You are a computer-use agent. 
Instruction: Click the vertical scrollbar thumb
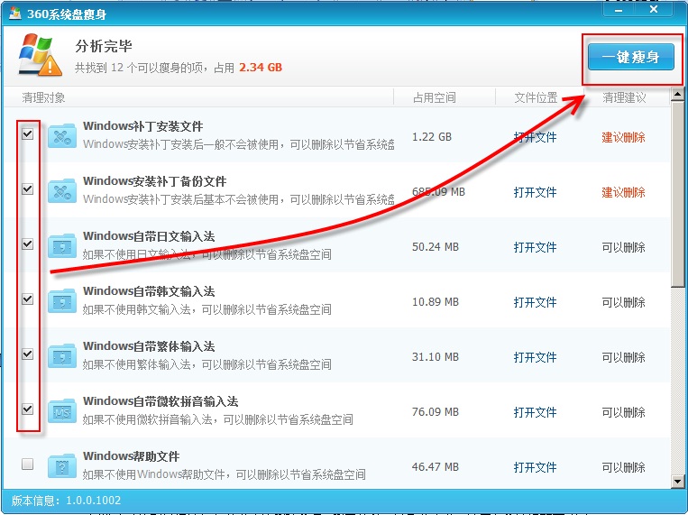[x=677, y=198]
